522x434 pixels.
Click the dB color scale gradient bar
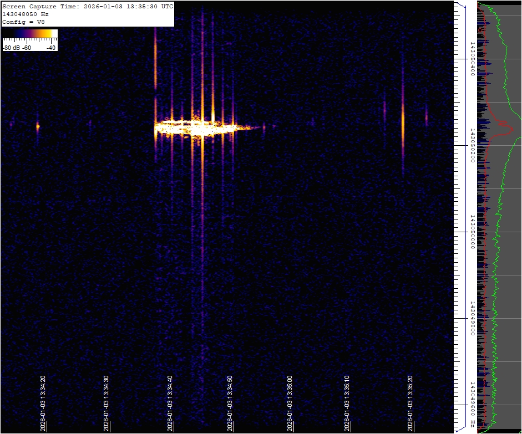point(29,34)
